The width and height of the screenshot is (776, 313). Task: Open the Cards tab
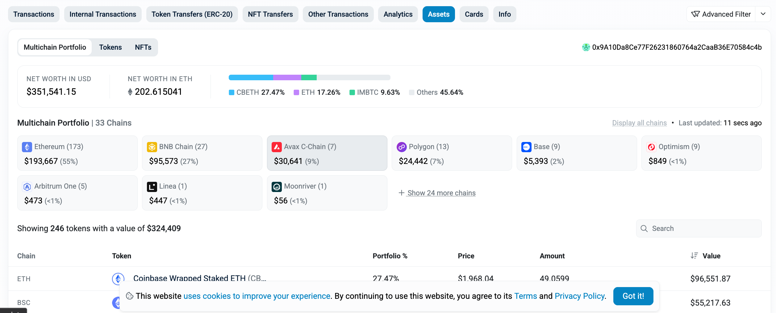(474, 14)
